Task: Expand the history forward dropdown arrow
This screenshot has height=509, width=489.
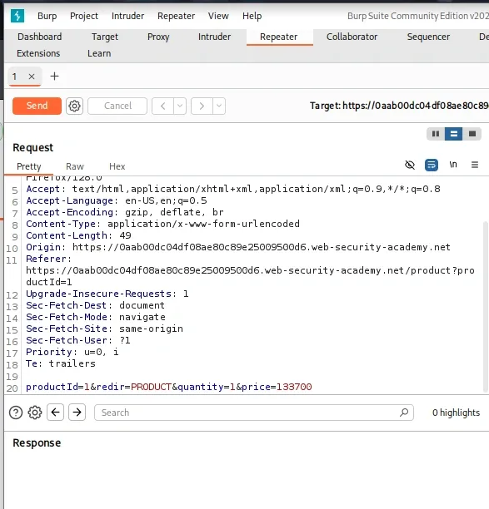Action: pos(219,106)
